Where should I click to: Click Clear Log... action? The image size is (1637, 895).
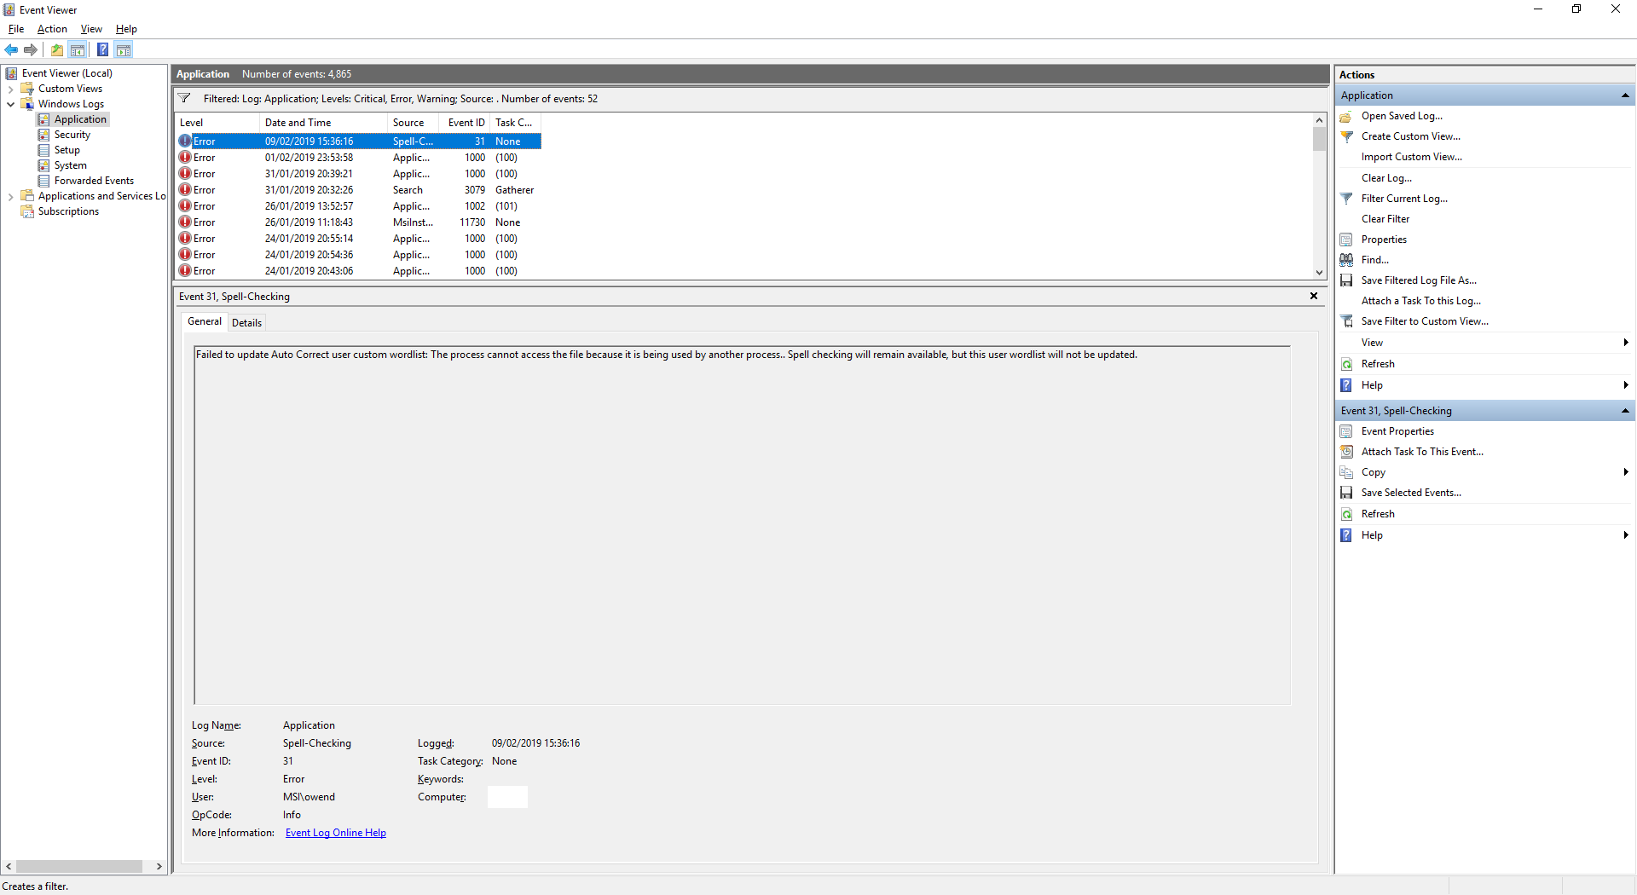point(1386,178)
